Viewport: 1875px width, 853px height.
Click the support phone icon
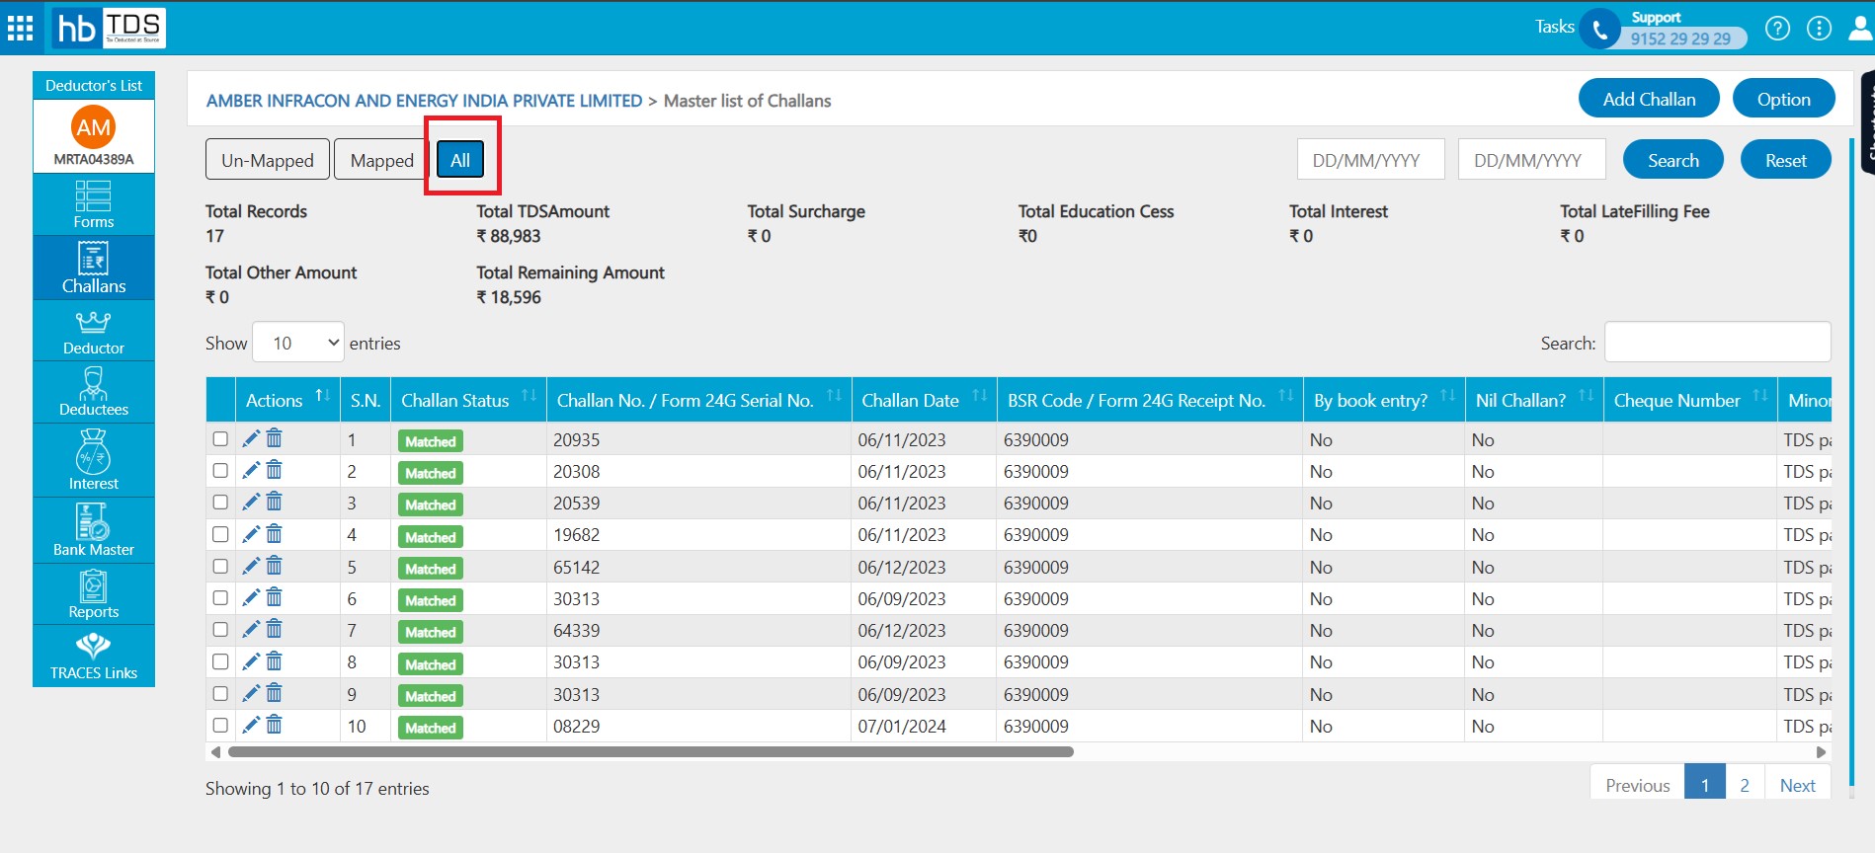[1599, 29]
